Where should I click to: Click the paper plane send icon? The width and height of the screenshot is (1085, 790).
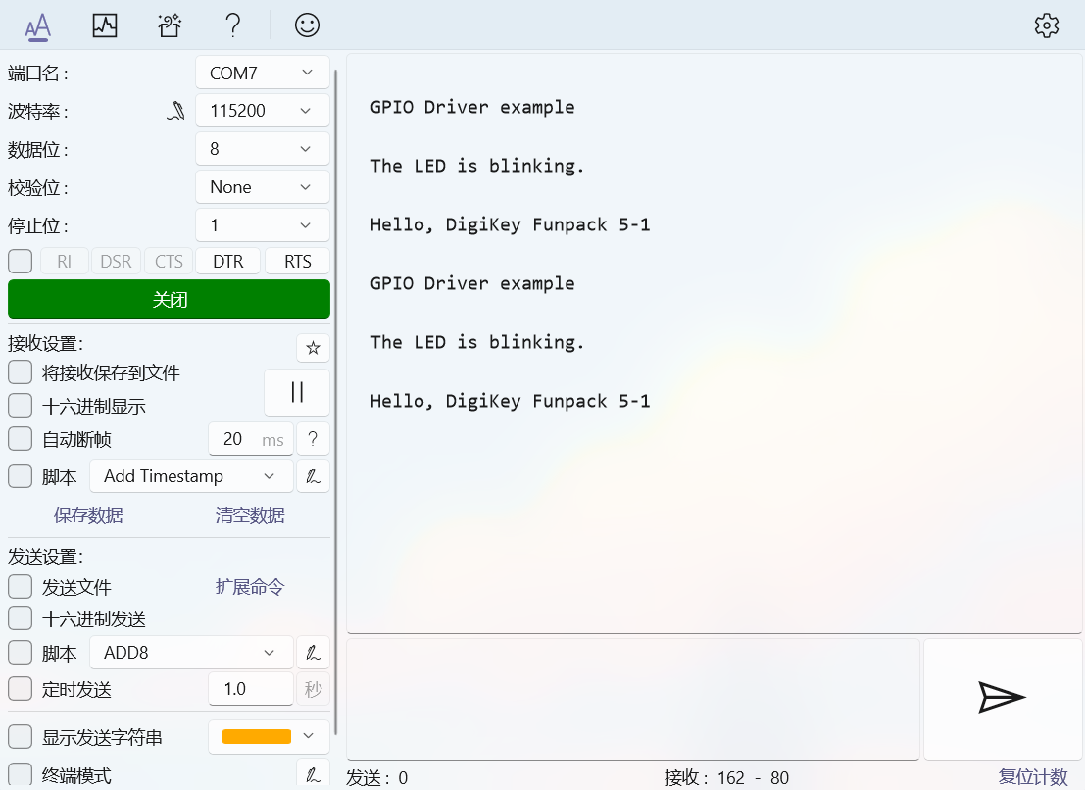coord(1002,697)
